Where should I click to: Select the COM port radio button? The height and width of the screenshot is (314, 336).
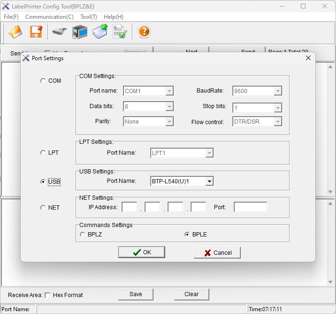43,81
